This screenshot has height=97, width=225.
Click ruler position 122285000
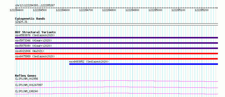tap(155, 10)
